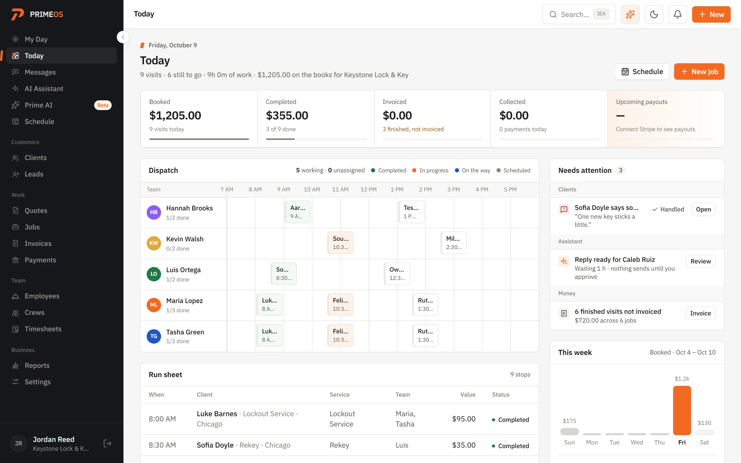Viewport: 741px width, 463px height.
Task: Click the HB avatar for Hannah Brooks
Action: pos(154,212)
